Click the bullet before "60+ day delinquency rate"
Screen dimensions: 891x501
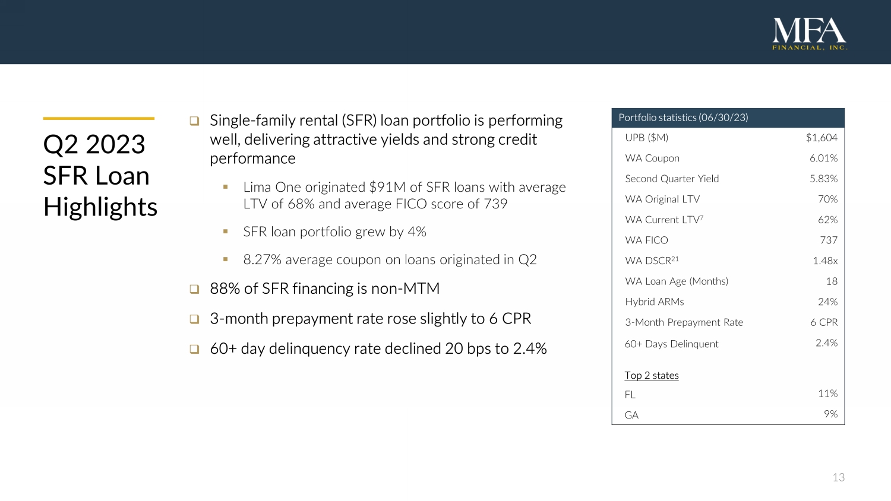pos(194,349)
